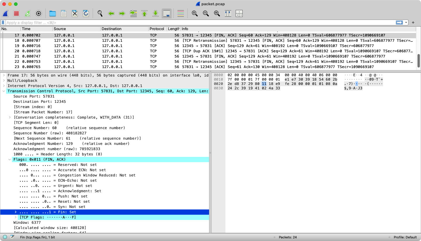Expand the Frame 17 tree node
421x241 pixels.
click(x=4, y=75)
